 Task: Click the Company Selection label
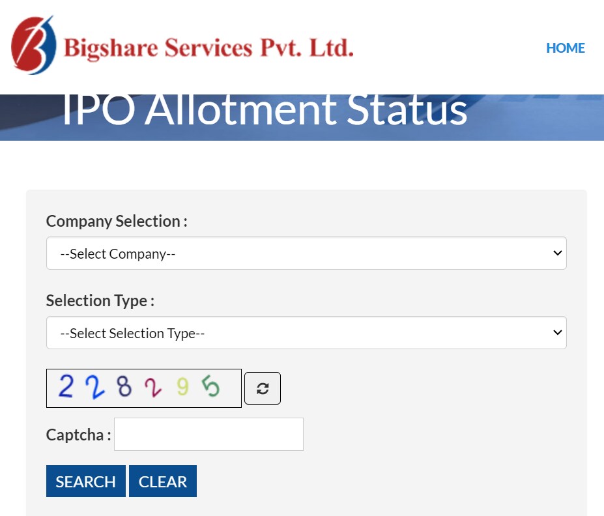point(116,221)
